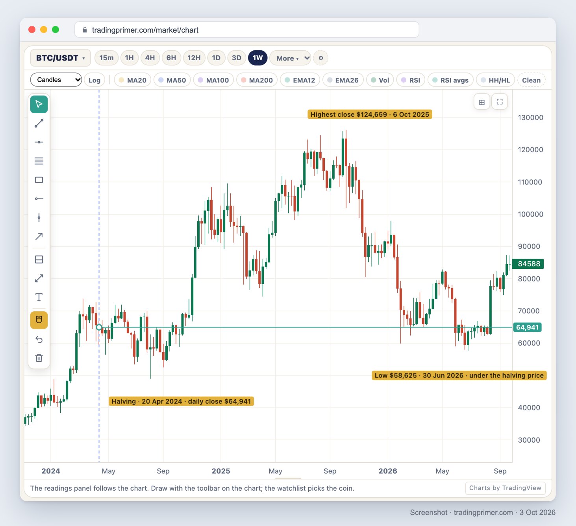Click the Highest close $124,659 annotation
This screenshot has height=526, width=576.
tap(370, 114)
